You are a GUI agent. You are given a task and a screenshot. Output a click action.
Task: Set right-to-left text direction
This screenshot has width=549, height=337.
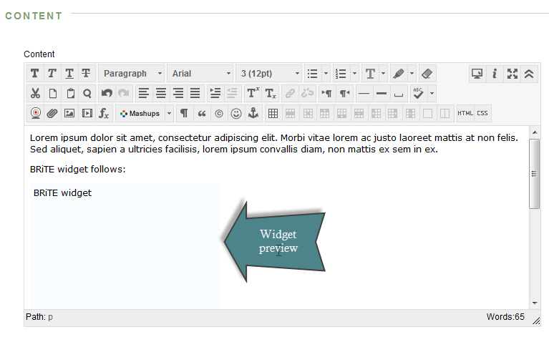pos(344,94)
